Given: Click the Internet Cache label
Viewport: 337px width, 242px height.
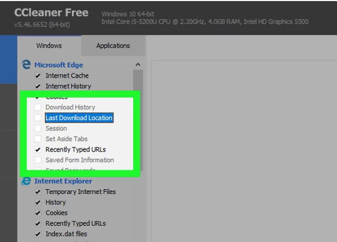Looking at the screenshot, I should [67, 76].
